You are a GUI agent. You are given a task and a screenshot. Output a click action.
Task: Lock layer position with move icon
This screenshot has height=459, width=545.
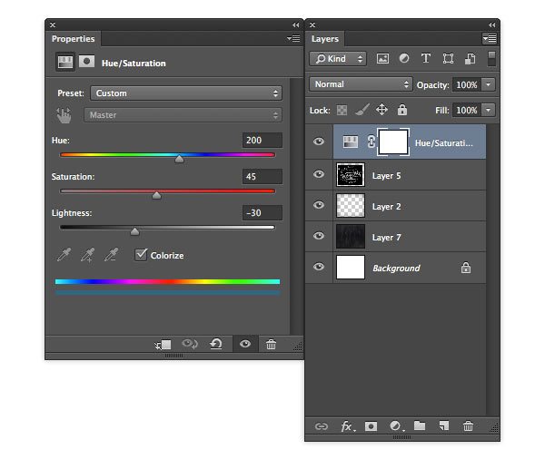[x=381, y=110]
